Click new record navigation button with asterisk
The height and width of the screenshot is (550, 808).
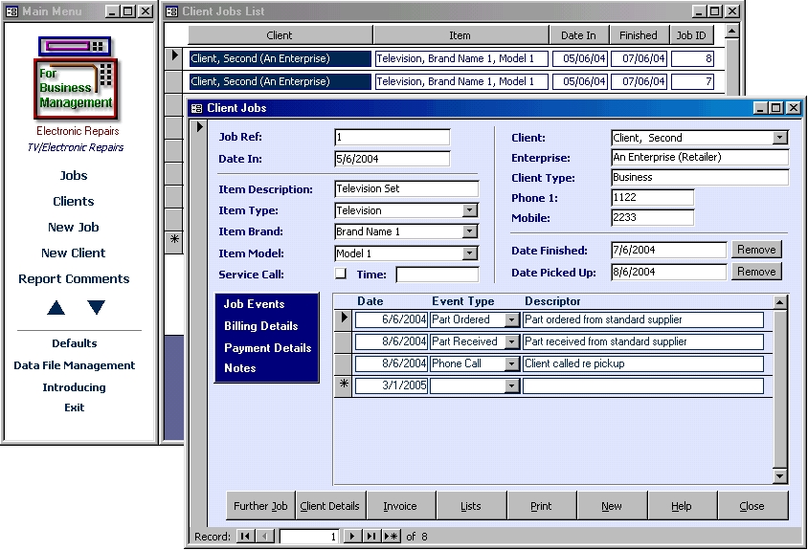click(x=392, y=537)
